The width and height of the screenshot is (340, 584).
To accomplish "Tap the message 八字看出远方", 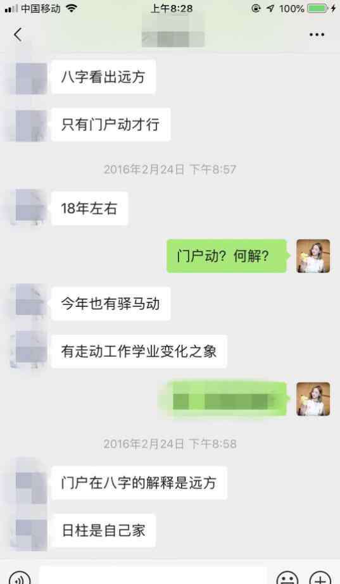I will click(x=103, y=77).
